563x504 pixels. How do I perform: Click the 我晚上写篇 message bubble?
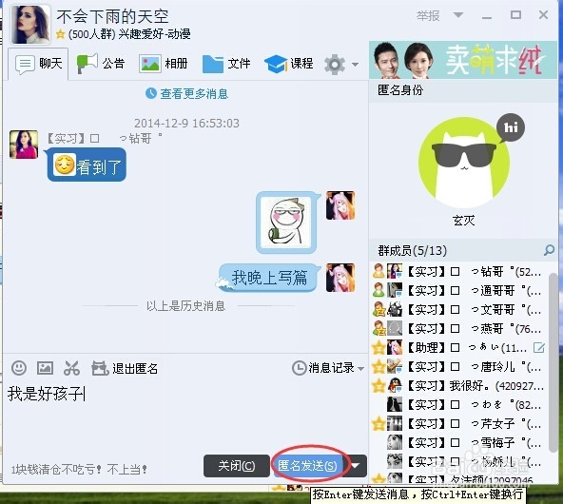(268, 277)
